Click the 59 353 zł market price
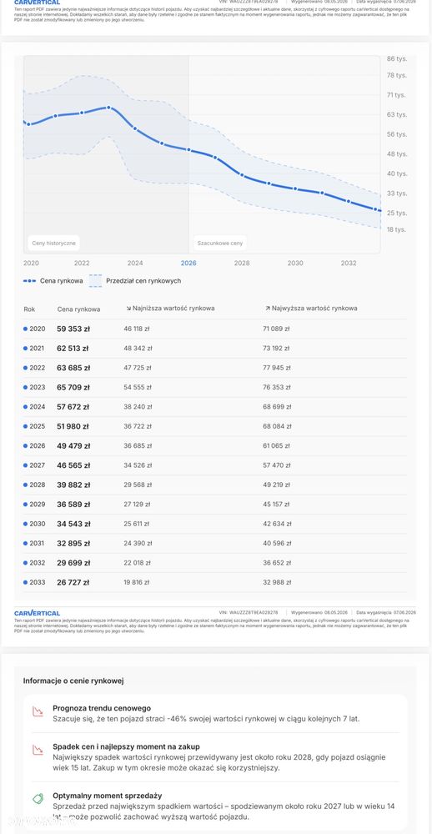This screenshot has height=834, width=432. 73,329
